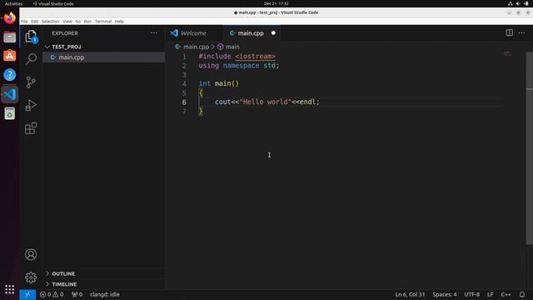
Task: Click the unsaved dot on main.cpp tab
Action: pyautogui.click(x=273, y=33)
